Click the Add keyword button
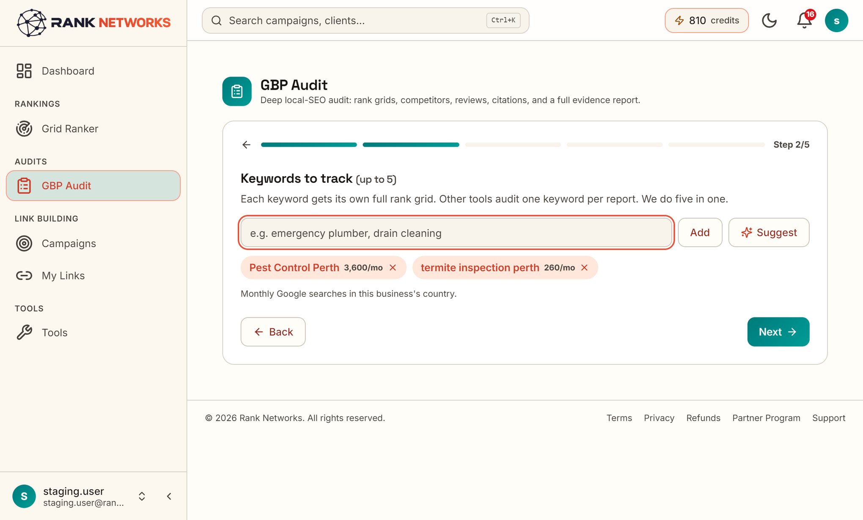Image resolution: width=863 pixels, height=520 pixels. 700,233
